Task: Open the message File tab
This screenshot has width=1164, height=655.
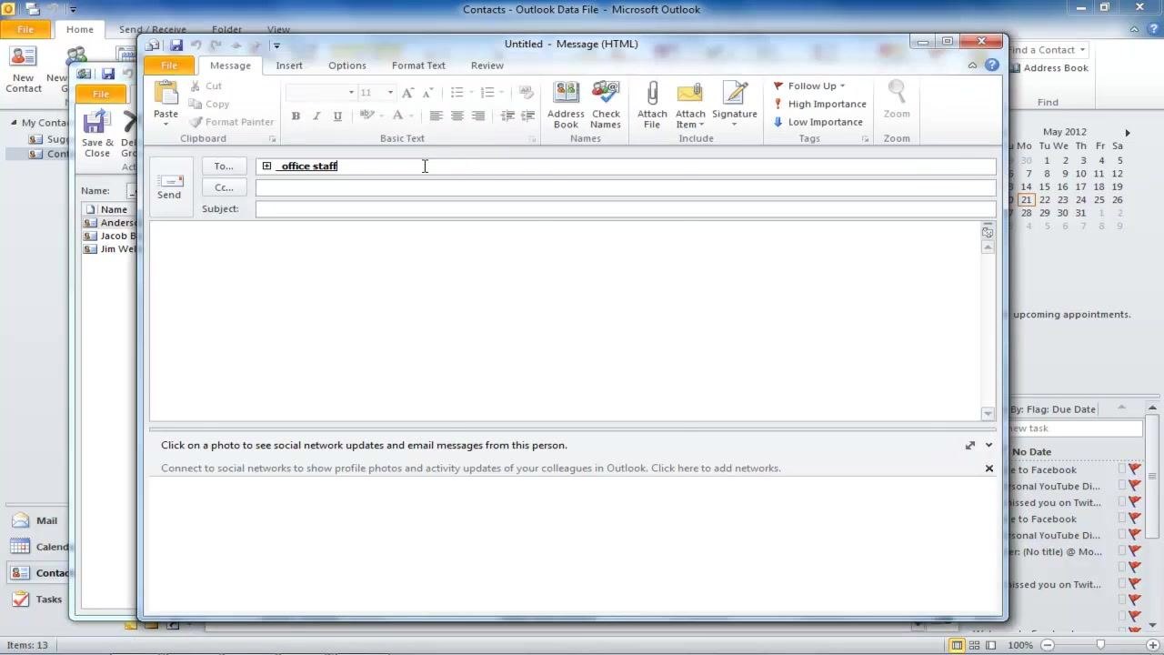Action: [169, 65]
